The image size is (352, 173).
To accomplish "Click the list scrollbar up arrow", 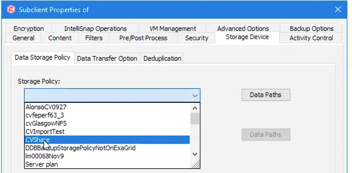I will tap(195, 108).
